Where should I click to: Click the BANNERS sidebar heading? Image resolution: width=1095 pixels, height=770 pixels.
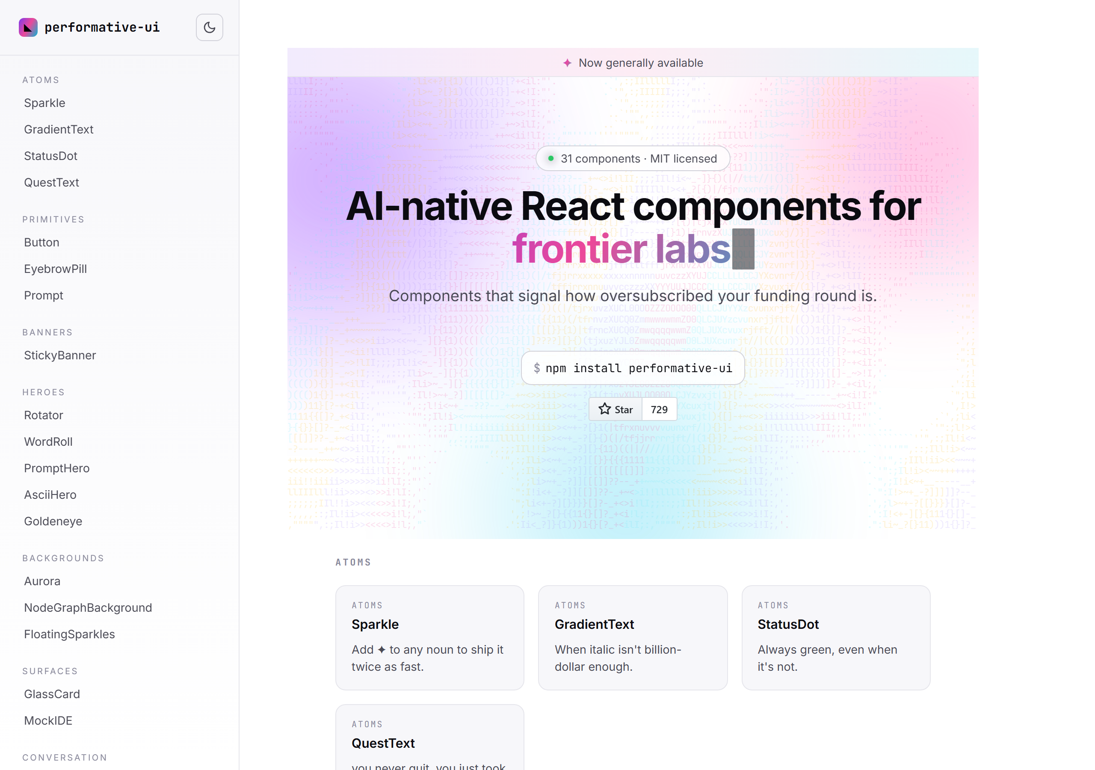pyautogui.click(x=47, y=332)
